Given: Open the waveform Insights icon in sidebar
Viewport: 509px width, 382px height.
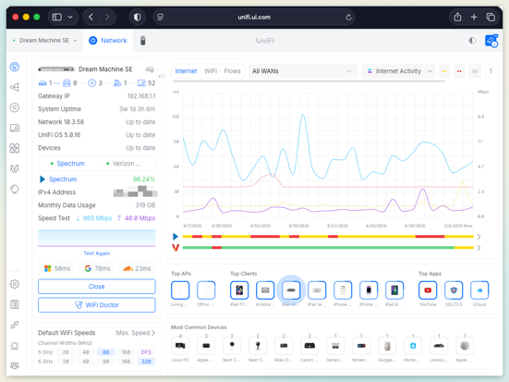Looking at the screenshot, I should tap(15, 168).
